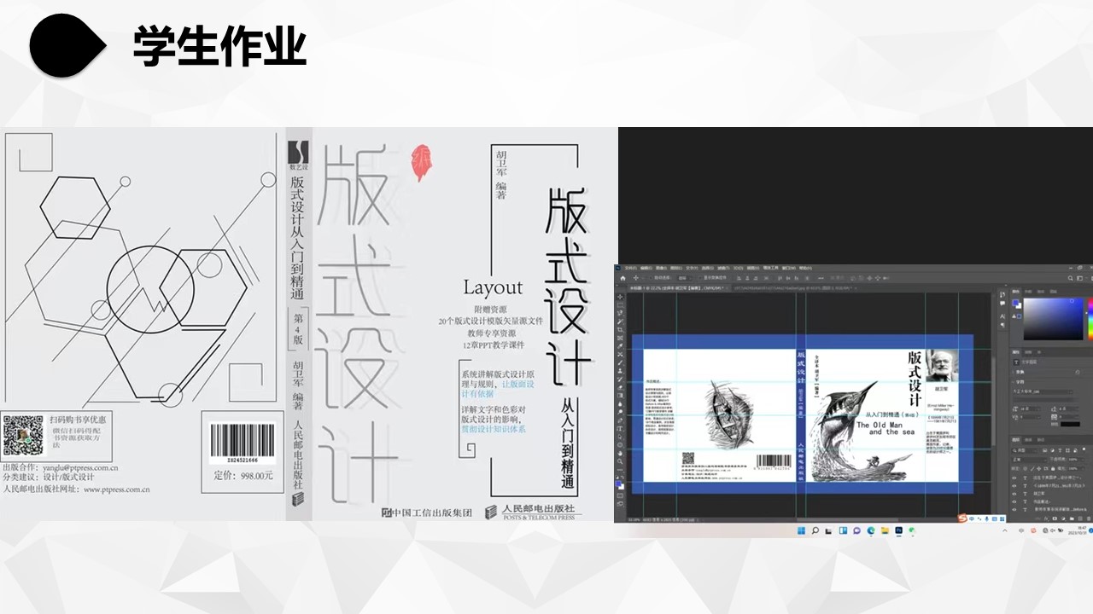Select the Hand tool
1093x614 pixels.
point(621,453)
